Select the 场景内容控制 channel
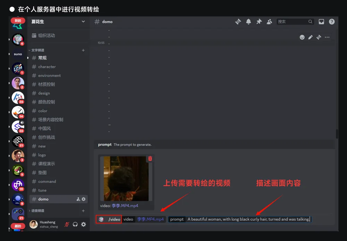This screenshot has width=347, height=241. 58,120
